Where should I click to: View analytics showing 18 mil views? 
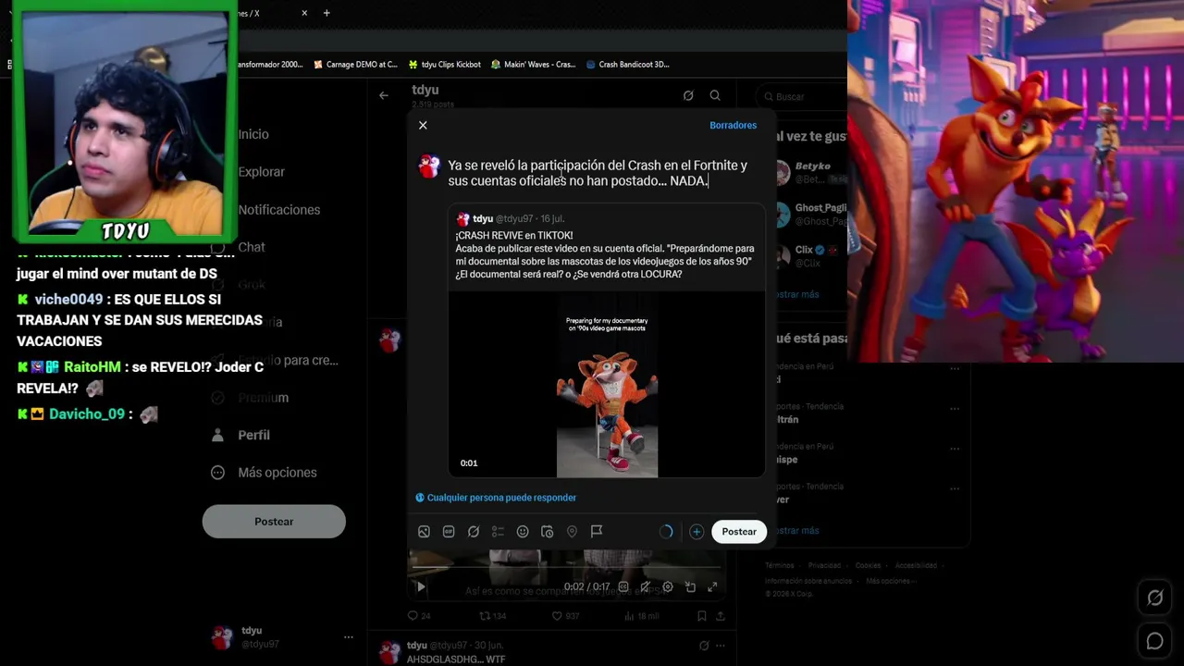point(642,616)
